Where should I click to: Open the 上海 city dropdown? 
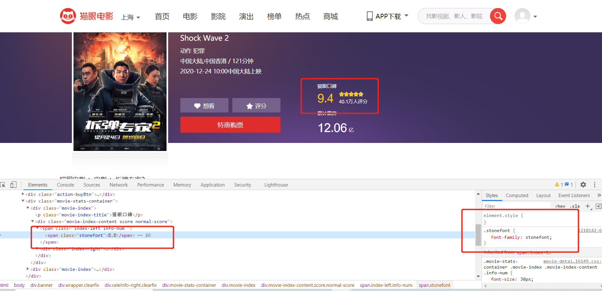(x=131, y=17)
